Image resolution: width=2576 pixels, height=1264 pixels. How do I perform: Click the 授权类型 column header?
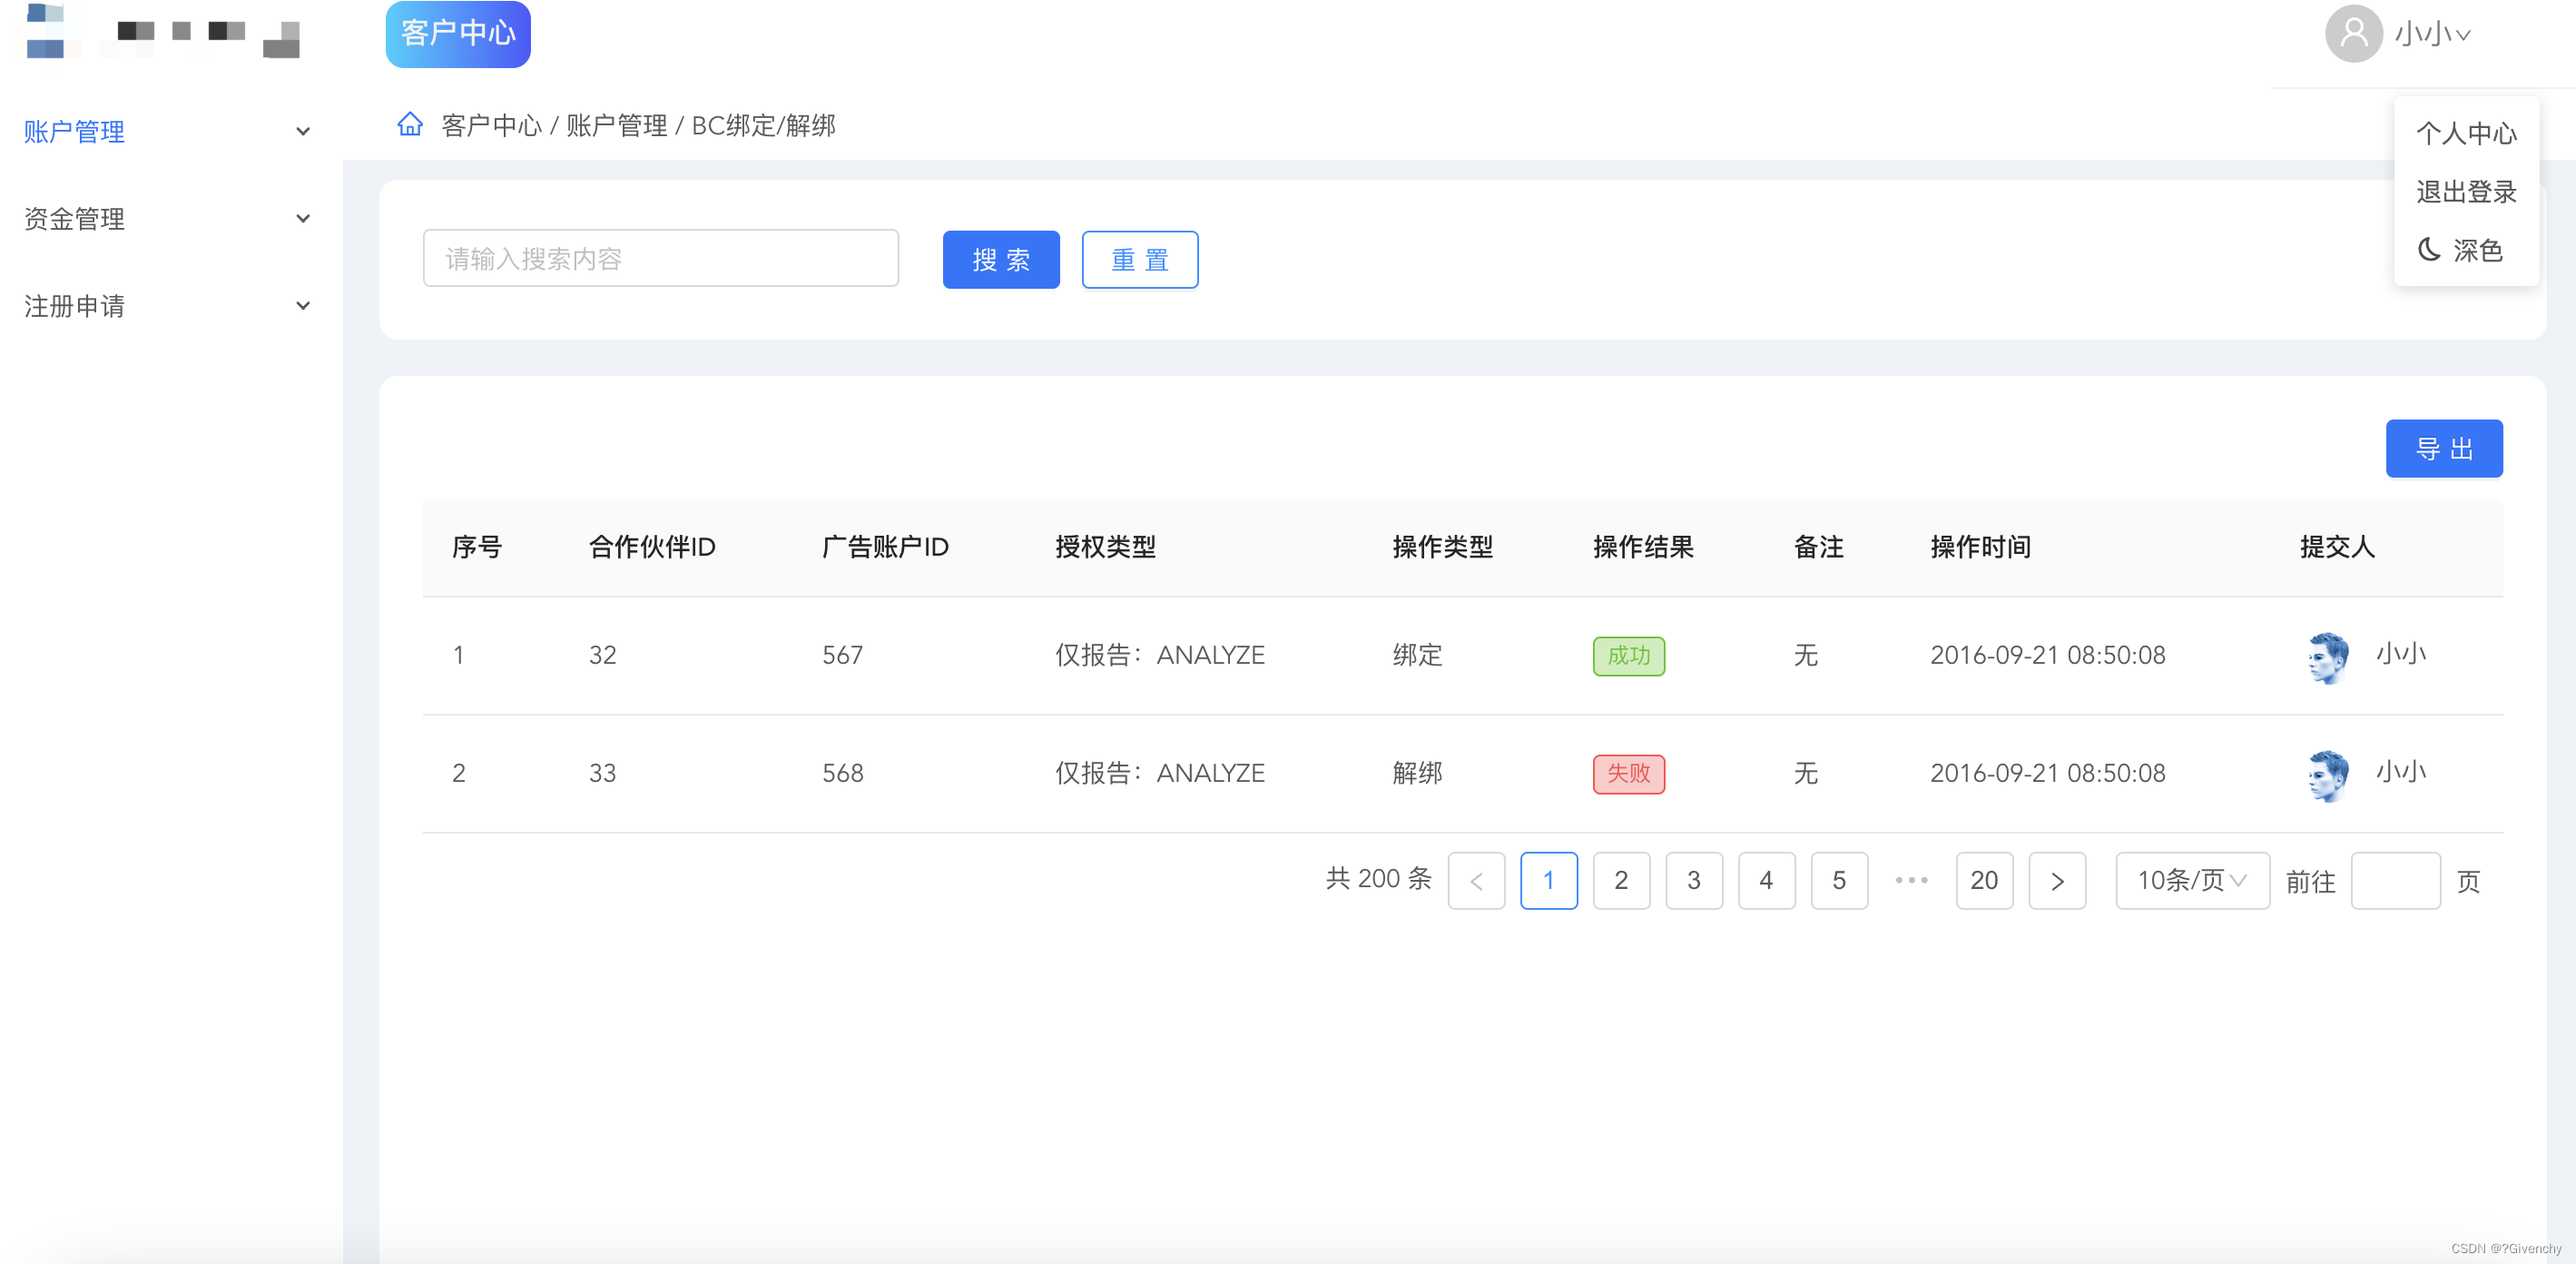[x=1106, y=548]
